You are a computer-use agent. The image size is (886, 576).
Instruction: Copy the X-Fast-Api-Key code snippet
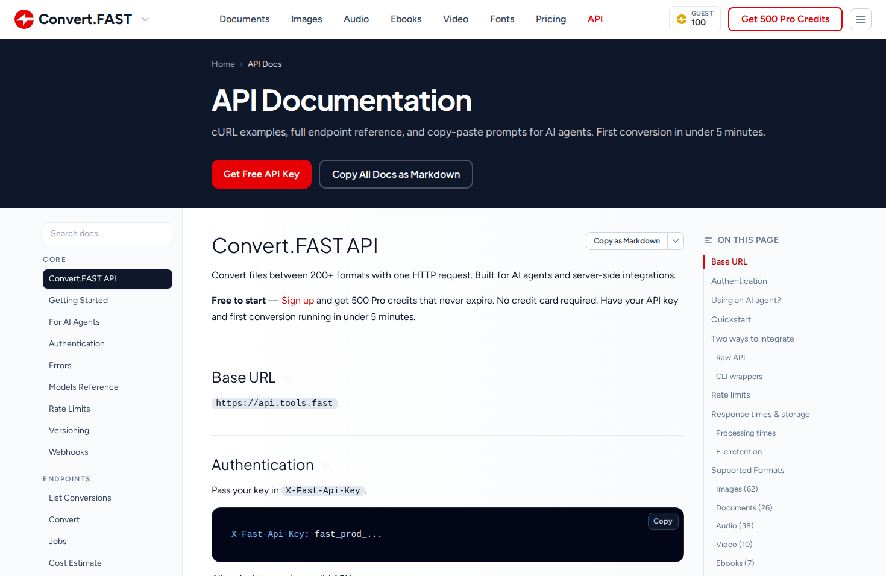click(663, 521)
